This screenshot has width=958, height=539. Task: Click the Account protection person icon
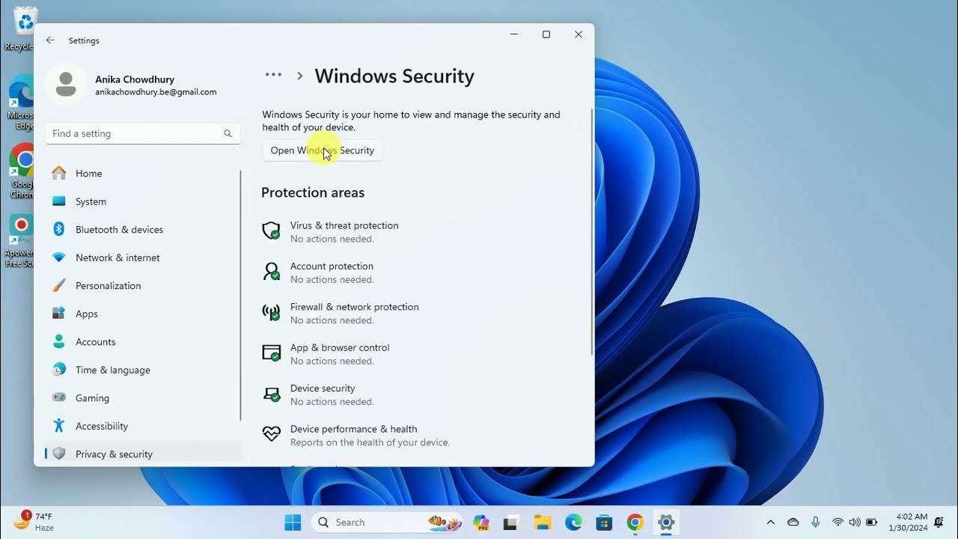(271, 272)
